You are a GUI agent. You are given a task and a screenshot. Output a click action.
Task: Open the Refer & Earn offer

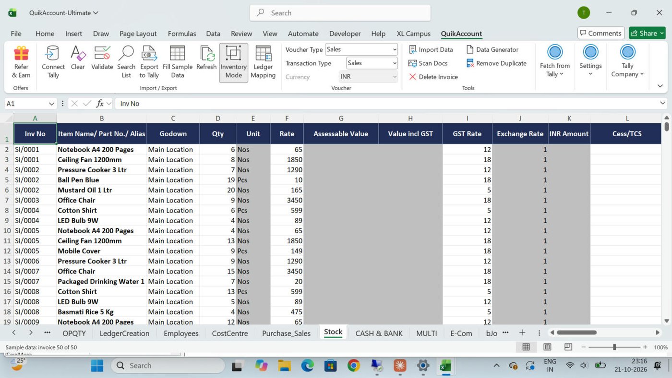pos(21,62)
